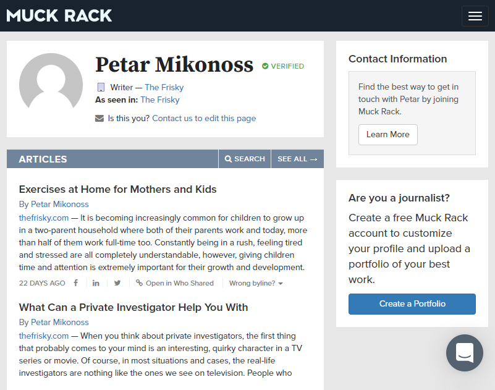The image size is (495, 390).
Task: Share article on Facebook
Action: point(76,283)
